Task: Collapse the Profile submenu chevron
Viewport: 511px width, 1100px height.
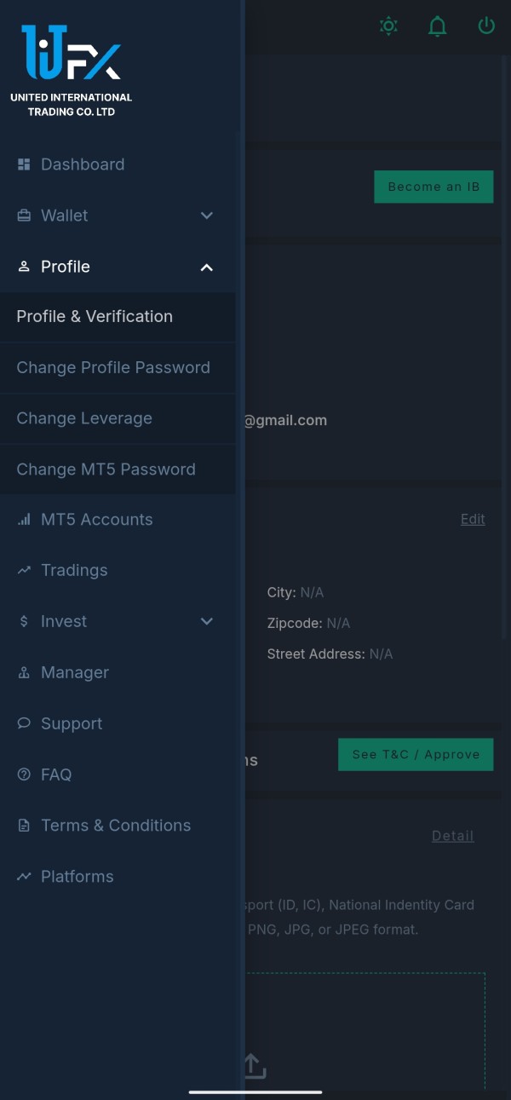Action: point(206,268)
